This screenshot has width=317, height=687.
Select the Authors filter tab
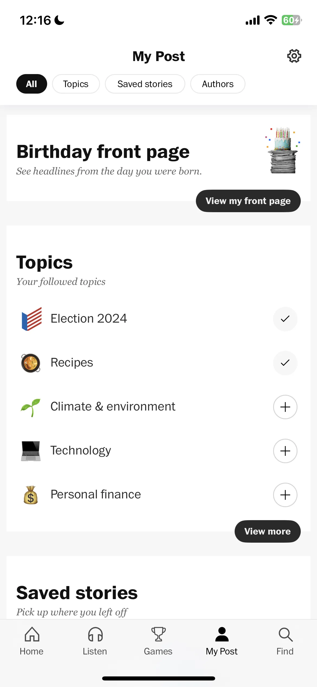(x=218, y=84)
